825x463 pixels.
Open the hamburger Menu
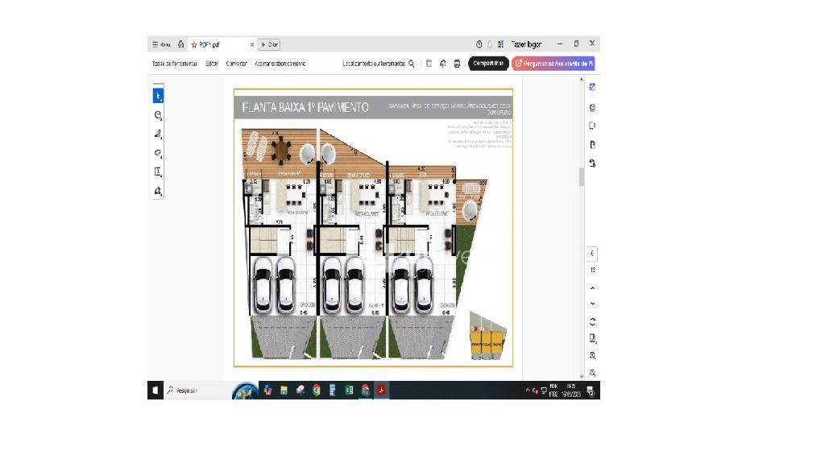pos(161,45)
